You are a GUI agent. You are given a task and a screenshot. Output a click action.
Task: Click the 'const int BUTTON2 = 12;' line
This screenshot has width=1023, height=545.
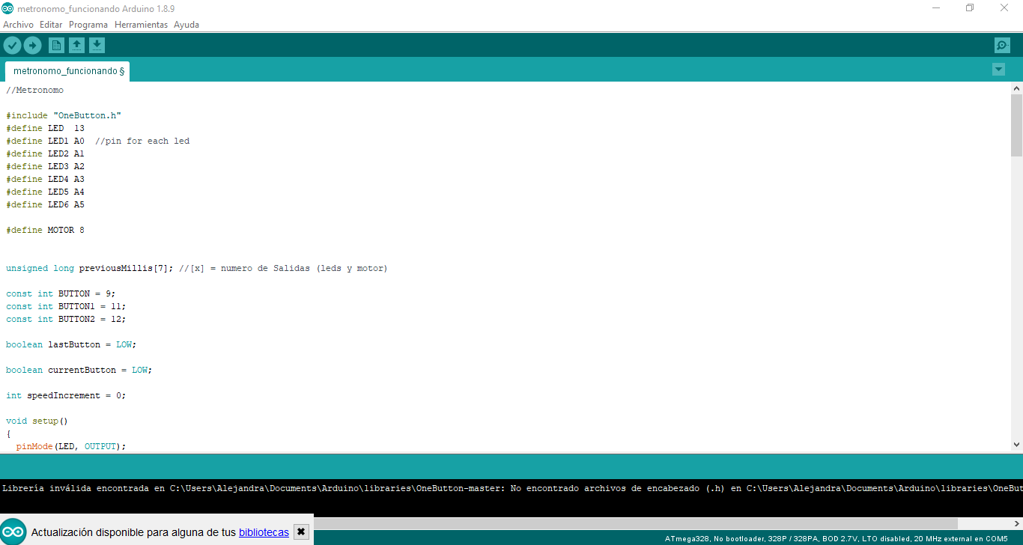(x=66, y=319)
